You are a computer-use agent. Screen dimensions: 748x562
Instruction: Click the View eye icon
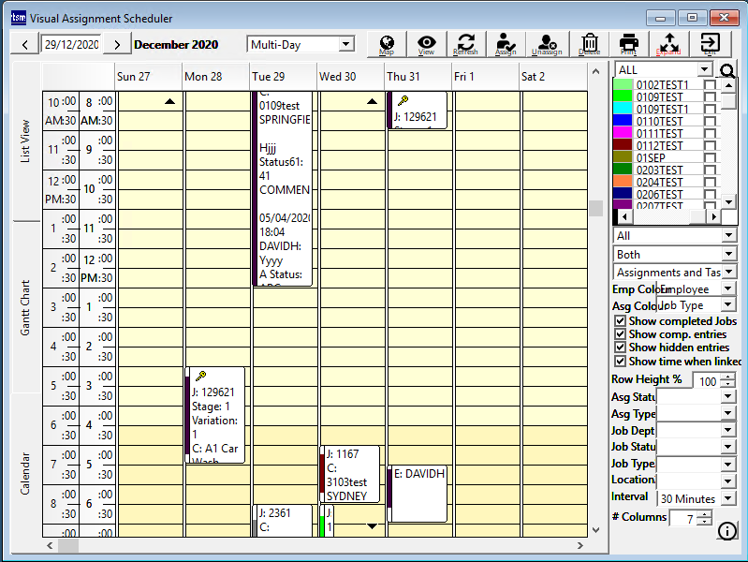pyautogui.click(x=427, y=44)
